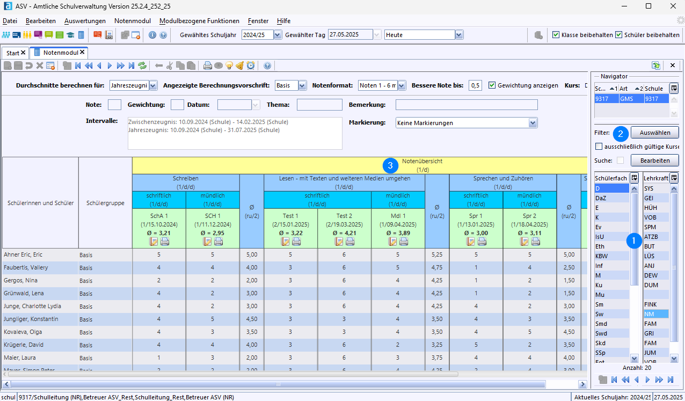Click the Bearbeiten button in Navigator
The height and width of the screenshot is (401, 685).
[x=654, y=161]
